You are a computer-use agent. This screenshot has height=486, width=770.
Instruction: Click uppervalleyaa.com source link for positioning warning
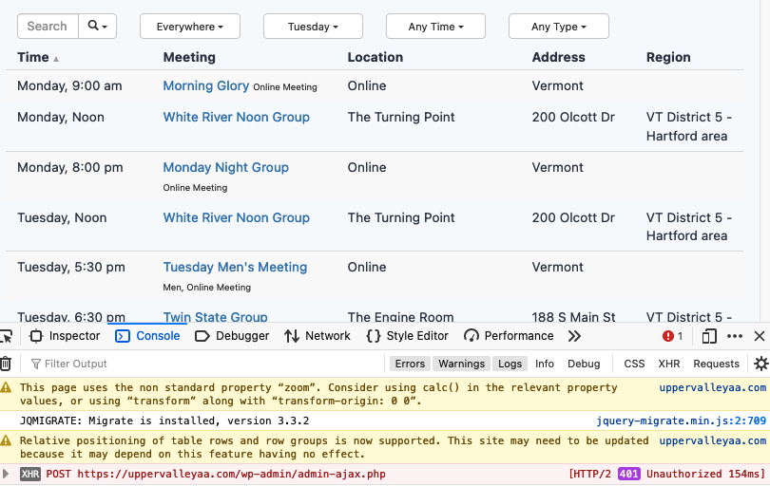coord(713,440)
